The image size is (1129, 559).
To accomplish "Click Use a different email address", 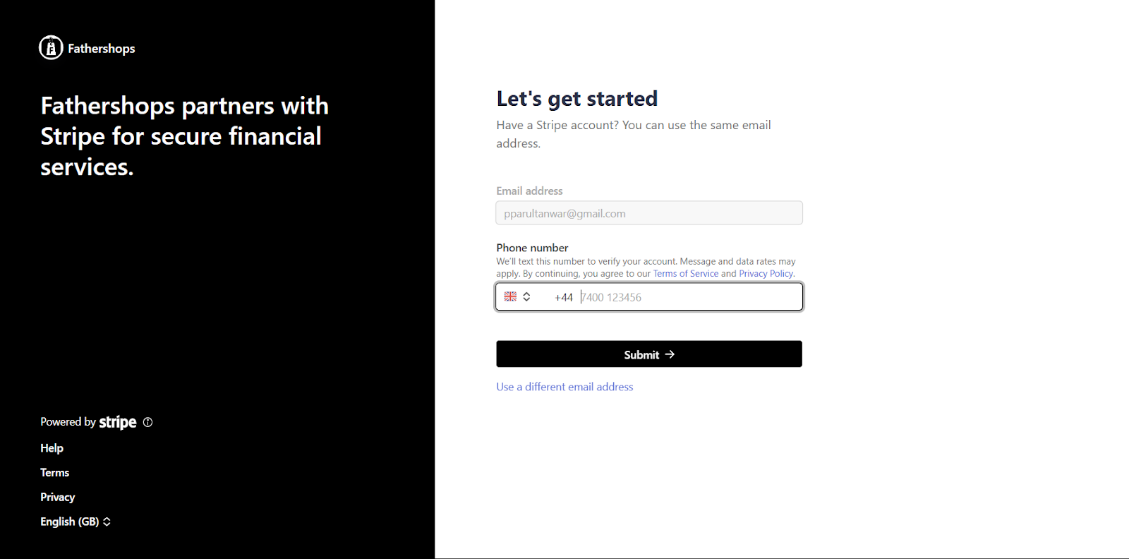I will coord(564,387).
